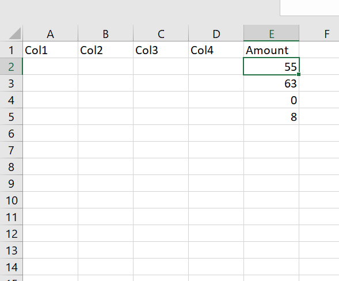The height and width of the screenshot is (281, 339).
Task: Select row 2 header
Action: coord(12,66)
